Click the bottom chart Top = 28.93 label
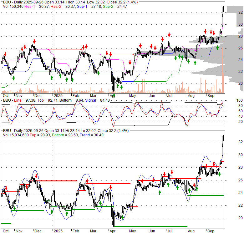The image size is (244, 233). pos(40,135)
